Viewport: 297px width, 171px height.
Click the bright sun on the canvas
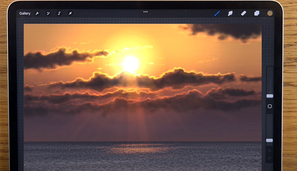coord(130,64)
